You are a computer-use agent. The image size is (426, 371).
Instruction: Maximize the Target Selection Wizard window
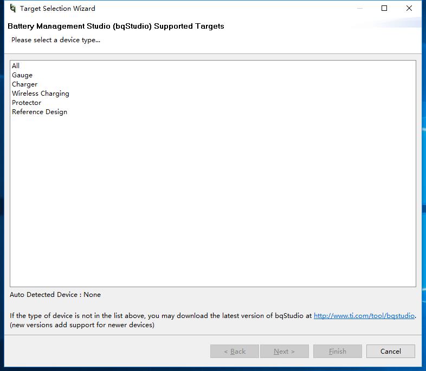click(x=384, y=9)
